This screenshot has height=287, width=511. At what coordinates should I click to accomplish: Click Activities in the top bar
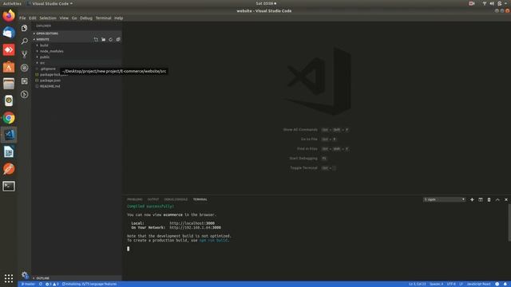[x=12, y=3]
